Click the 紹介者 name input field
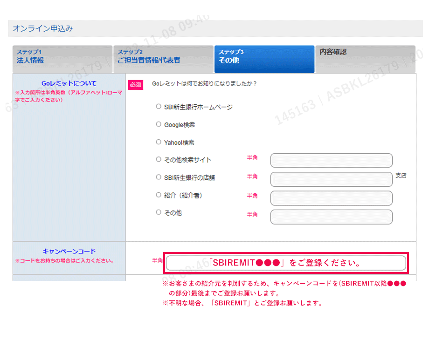This screenshot has height=340, width=429. coord(331,198)
